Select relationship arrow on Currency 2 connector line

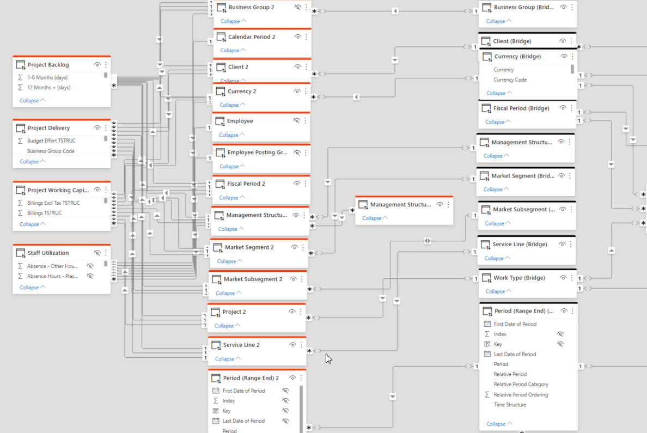[x=356, y=97]
